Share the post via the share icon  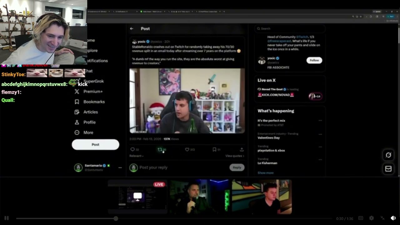click(x=242, y=149)
